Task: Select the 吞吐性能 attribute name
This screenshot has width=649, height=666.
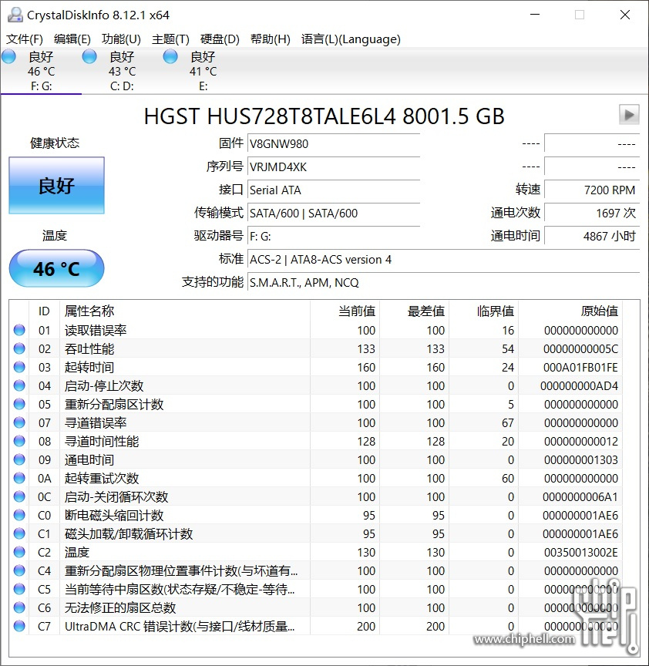Action: pos(89,349)
